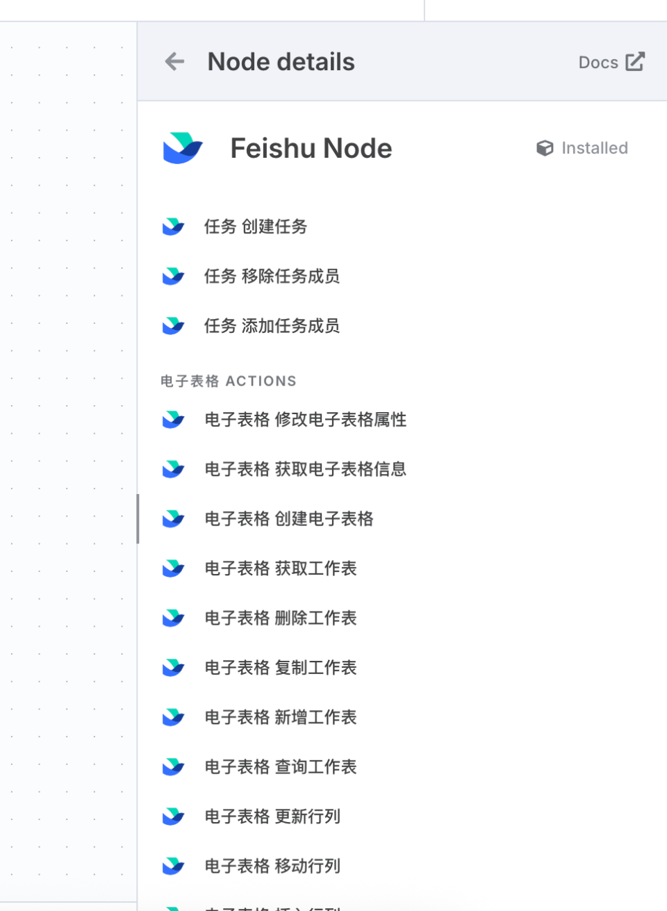Select the 电子表格 修改电子表格属性 action
The image size is (667, 911).
coord(306,420)
